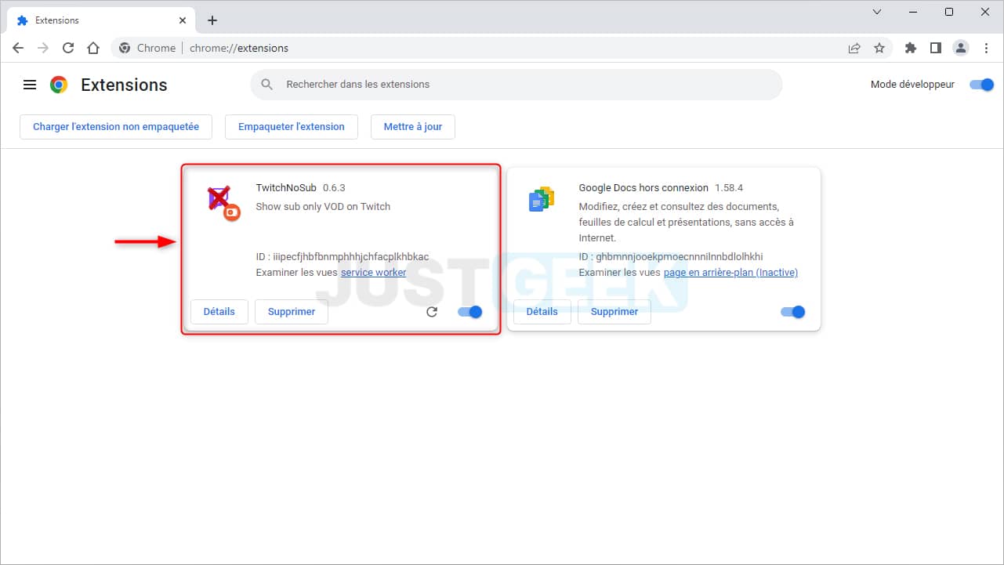Click the forward navigation arrow

[43, 48]
